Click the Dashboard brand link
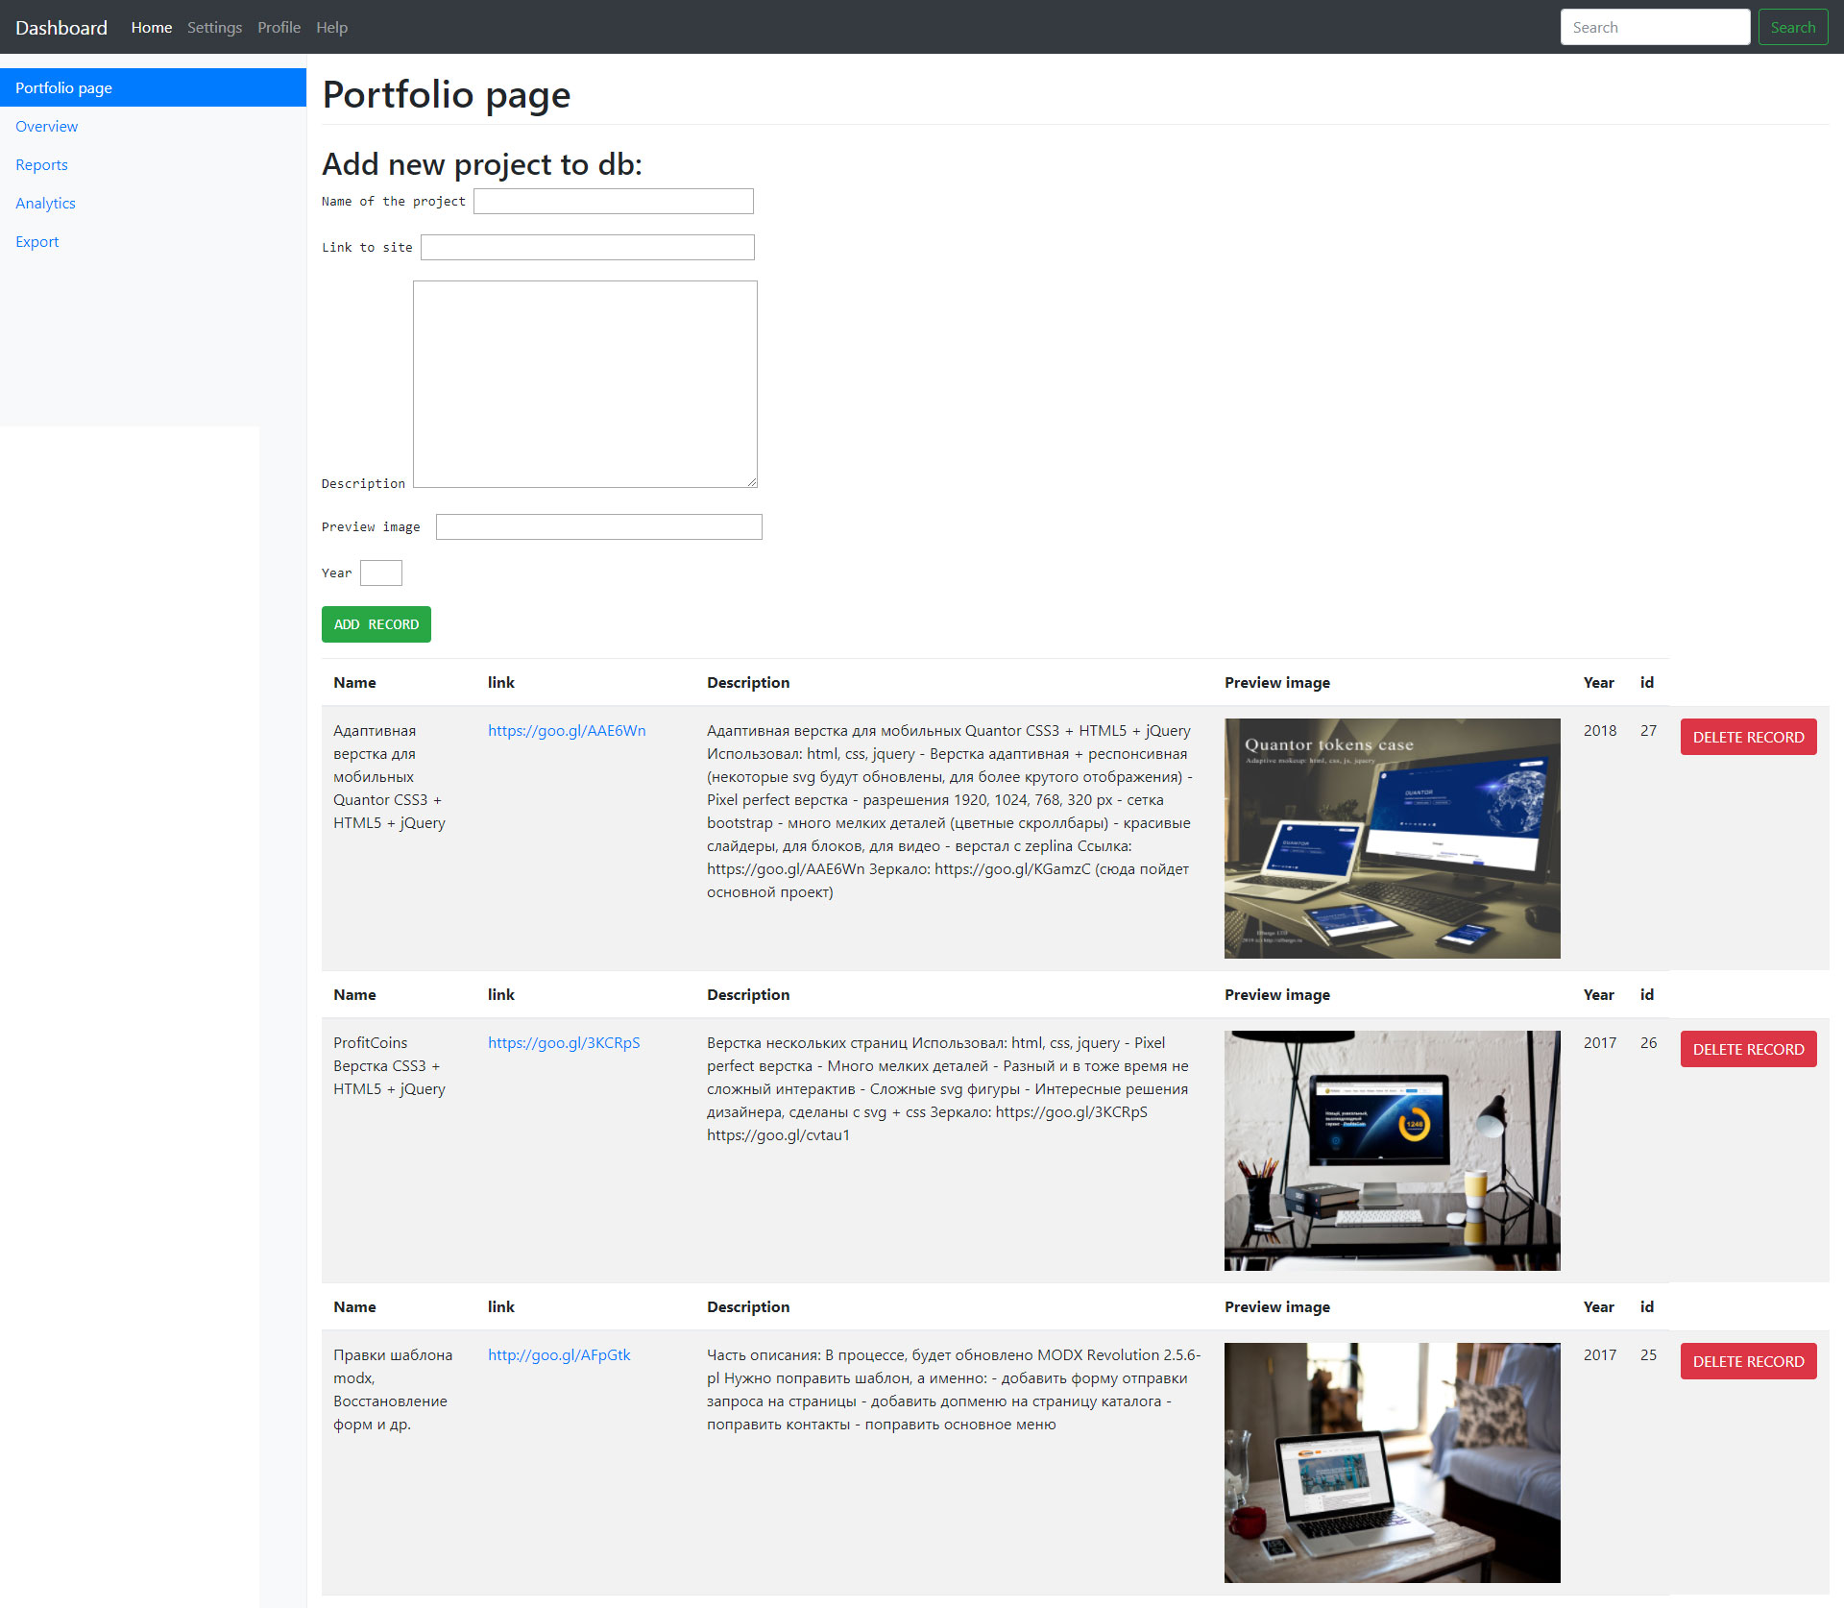The height and width of the screenshot is (1608, 1844). 61,27
